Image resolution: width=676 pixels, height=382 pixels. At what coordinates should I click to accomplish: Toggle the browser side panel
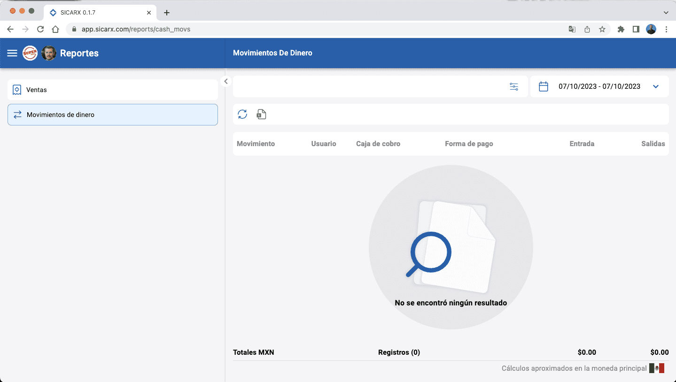pyautogui.click(x=636, y=29)
